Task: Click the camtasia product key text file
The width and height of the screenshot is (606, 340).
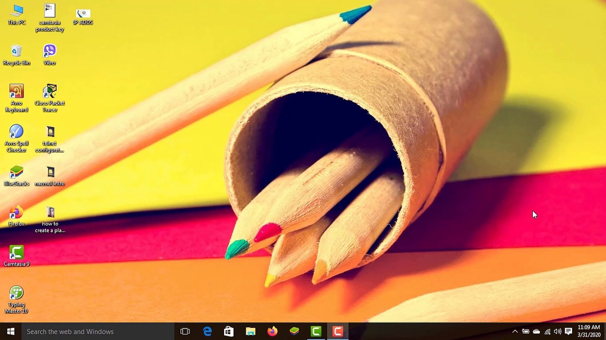Action: click(50, 11)
